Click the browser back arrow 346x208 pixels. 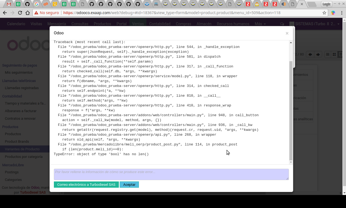pyautogui.click(x=5, y=12)
